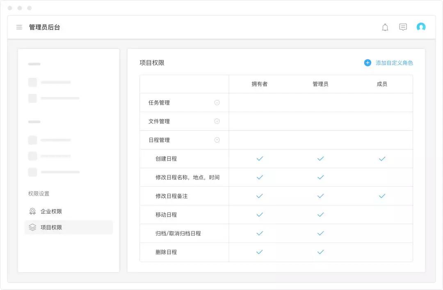The image size is (443, 290).
Task: Uncheck 删除日程 permission for 拥有者
Action: 259,252
